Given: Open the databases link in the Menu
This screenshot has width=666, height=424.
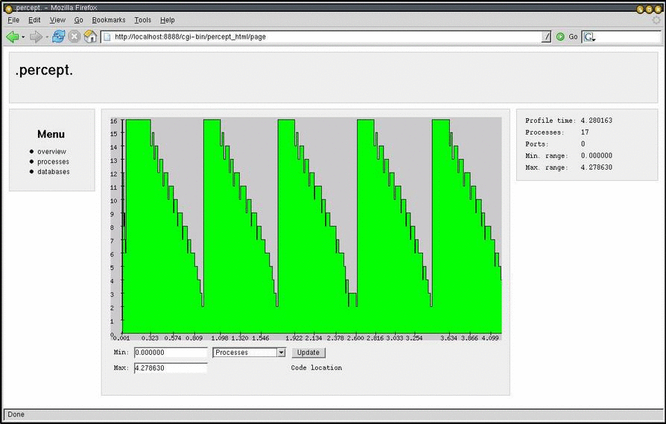Looking at the screenshot, I should pyautogui.click(x=54, y=172).
